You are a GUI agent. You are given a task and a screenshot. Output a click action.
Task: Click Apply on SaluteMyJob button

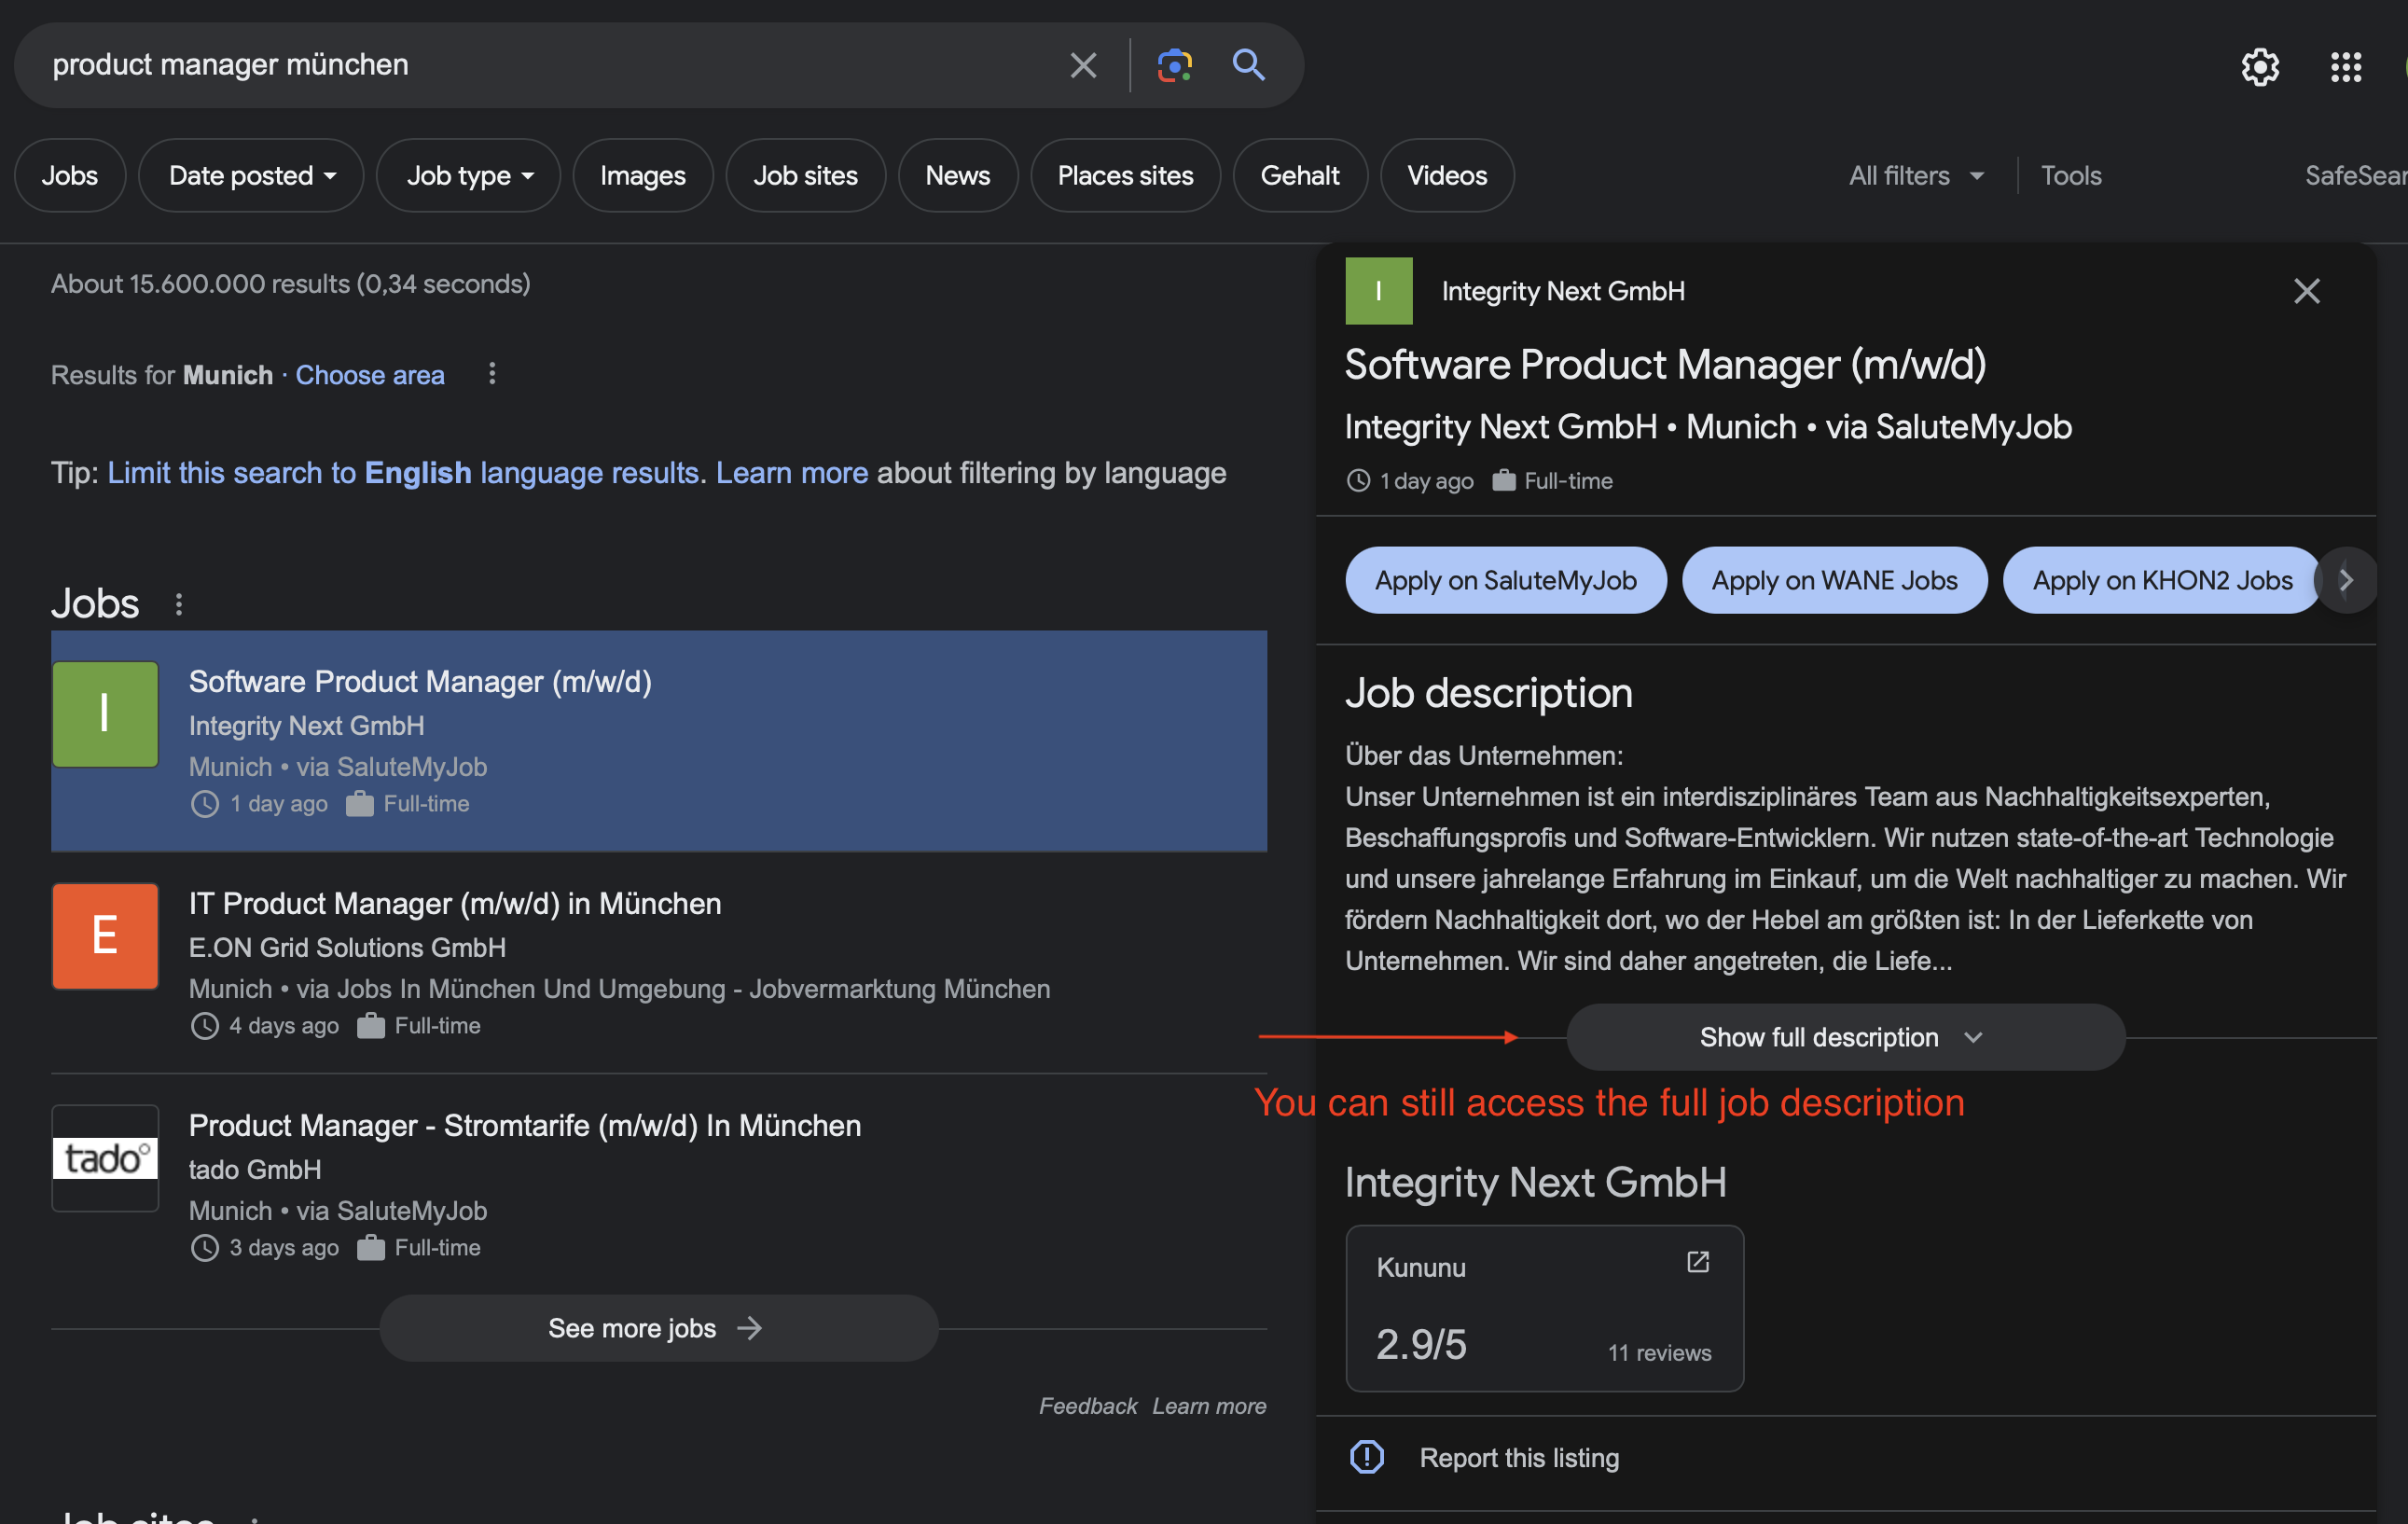(x=1505, y=580)
